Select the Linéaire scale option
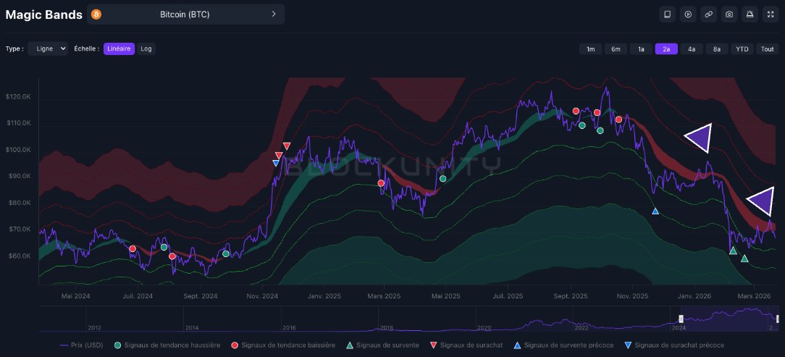This screenshot has height=357, width=785. [119, 49]
